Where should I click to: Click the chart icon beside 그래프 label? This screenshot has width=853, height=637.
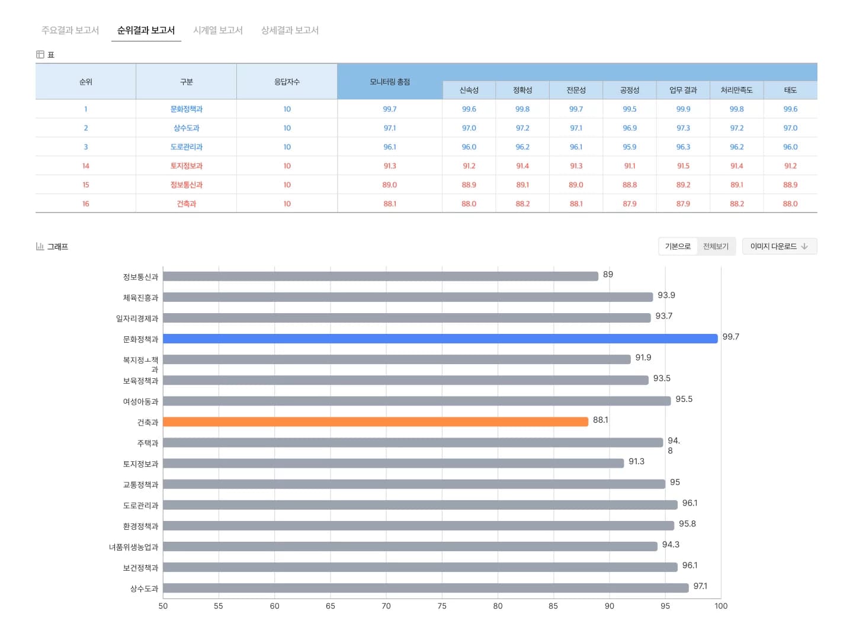coord(40,246)
